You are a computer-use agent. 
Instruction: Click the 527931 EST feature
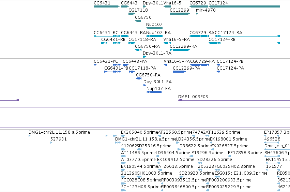point(51,143)
